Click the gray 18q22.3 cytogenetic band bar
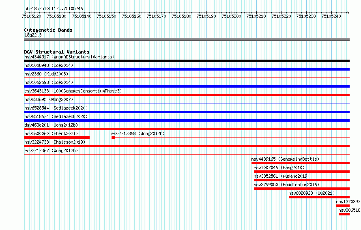The width and height of the screenshot is (361, 230). coord(187,39)
